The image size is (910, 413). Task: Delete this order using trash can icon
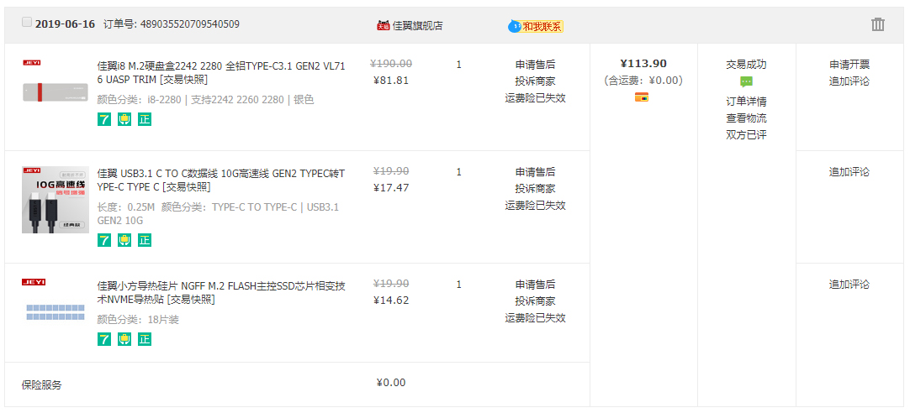(877, 24)
